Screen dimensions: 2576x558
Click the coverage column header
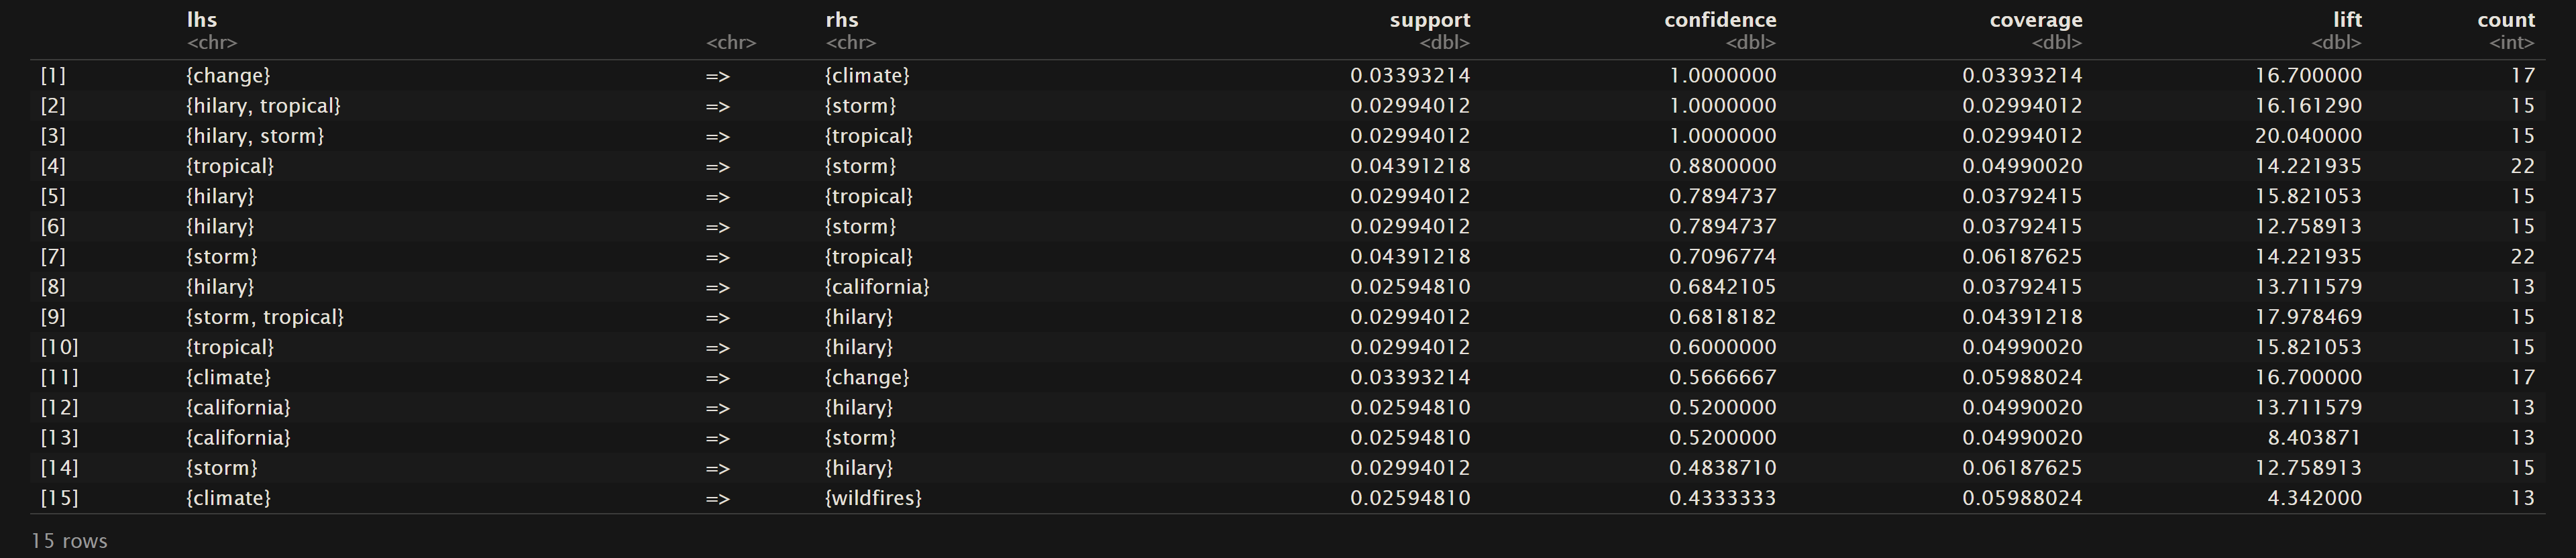[x=2036, y=20]
